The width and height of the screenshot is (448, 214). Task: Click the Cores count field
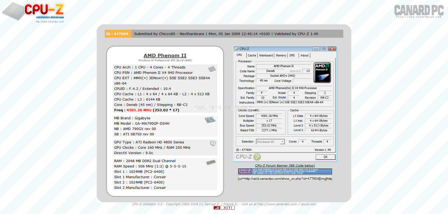(302, 142)
